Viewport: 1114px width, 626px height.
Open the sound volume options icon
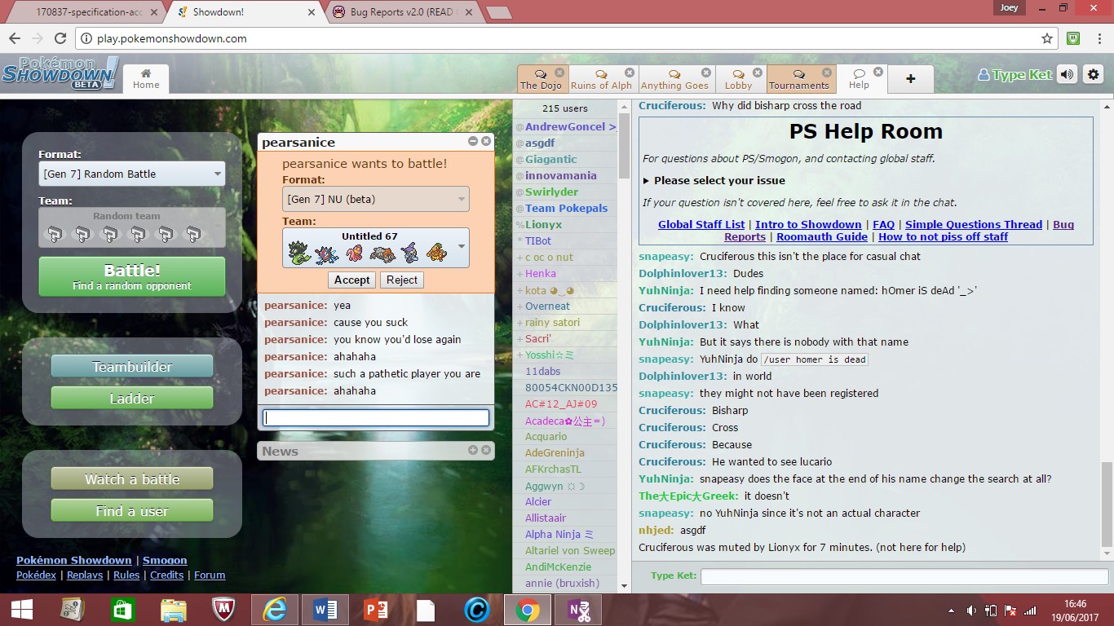(1067, 75)
